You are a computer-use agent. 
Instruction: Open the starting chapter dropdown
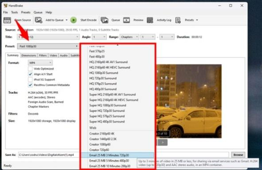coord(148,37)
